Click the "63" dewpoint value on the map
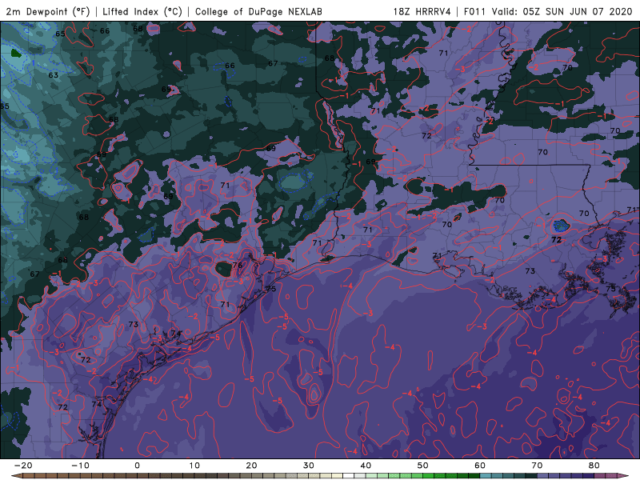This screenshot has height=480, width=640. pos(54,75)
